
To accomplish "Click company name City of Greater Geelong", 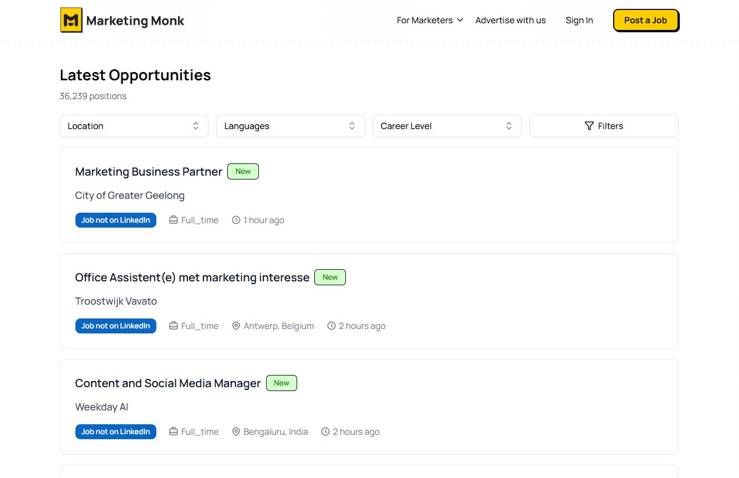I will click(x=130, y=196).
